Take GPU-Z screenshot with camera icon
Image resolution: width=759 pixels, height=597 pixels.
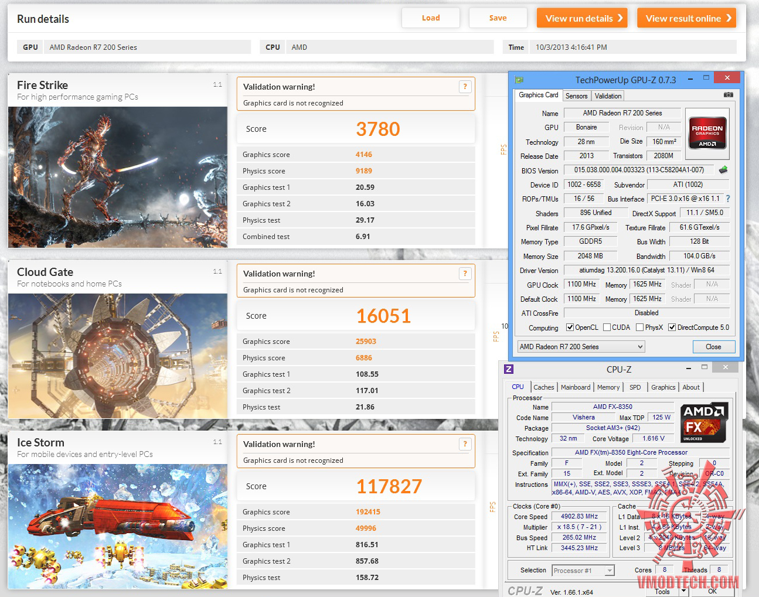click(728, 95)
